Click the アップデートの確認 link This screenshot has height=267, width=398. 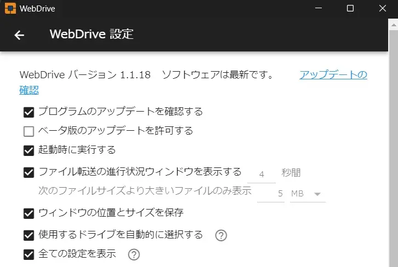coord(193,82)
